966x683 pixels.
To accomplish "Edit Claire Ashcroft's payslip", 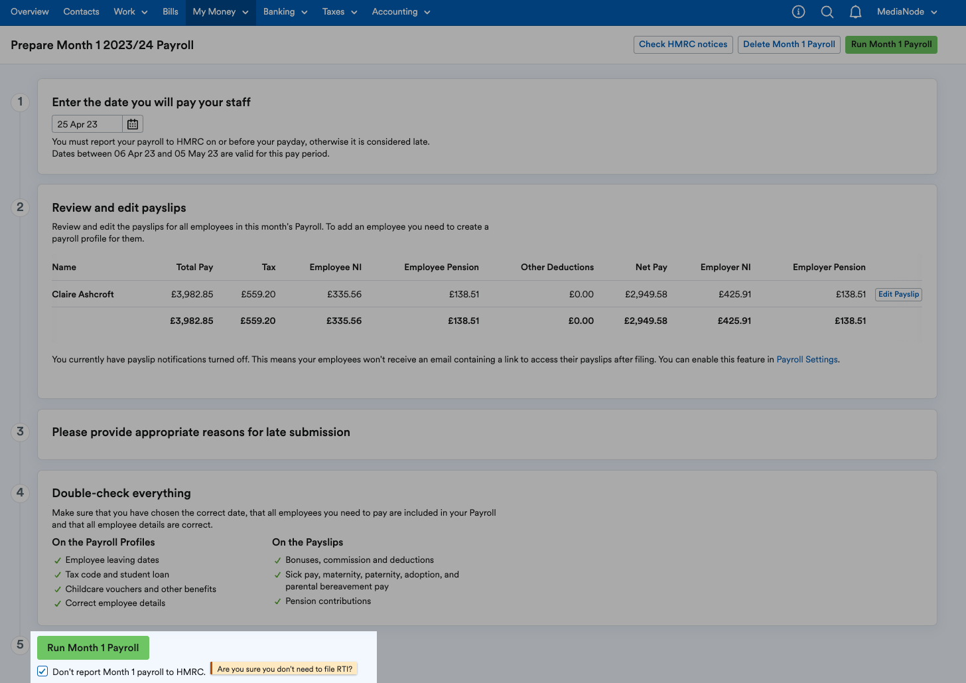I will 898,294.
